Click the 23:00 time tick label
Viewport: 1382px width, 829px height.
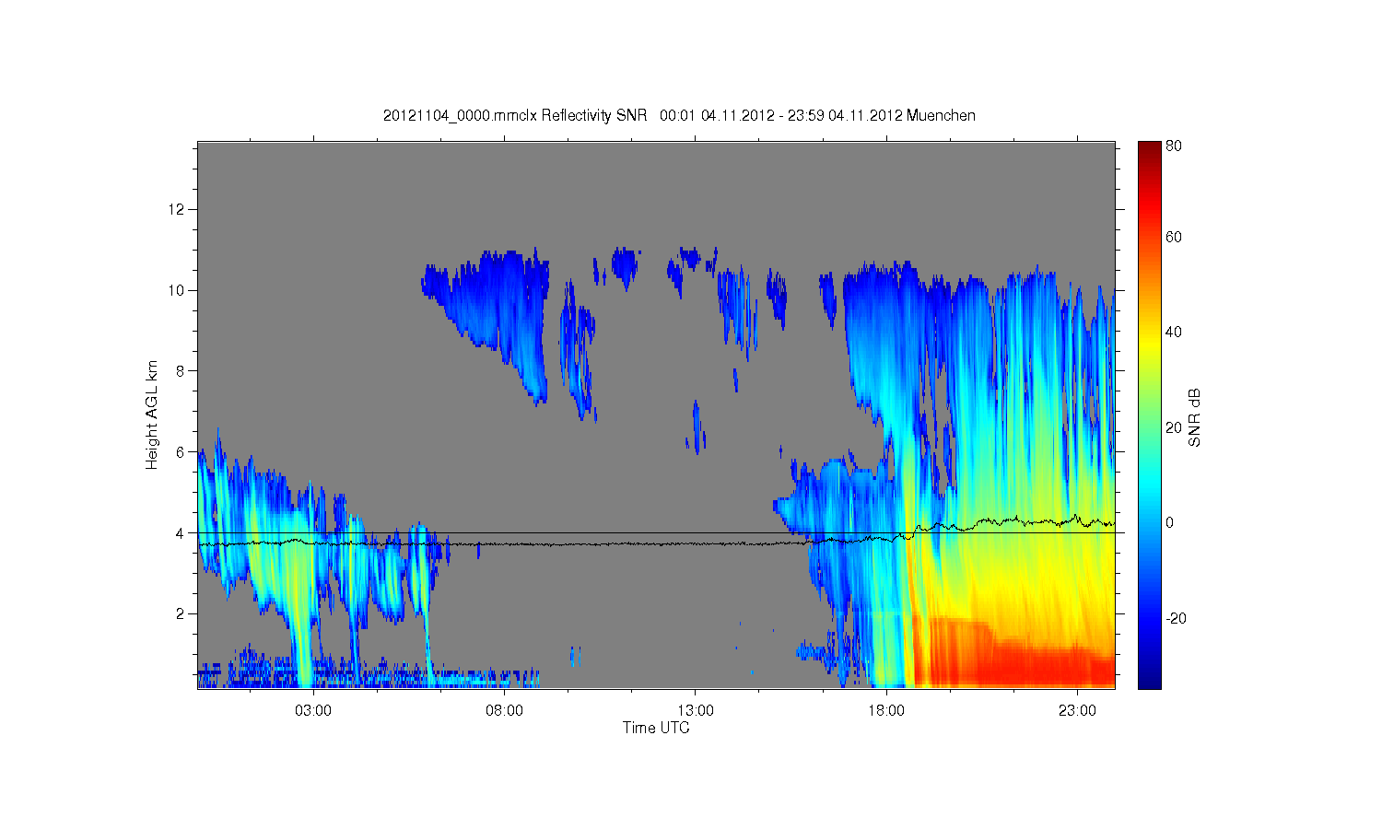tap(1077, 711)
